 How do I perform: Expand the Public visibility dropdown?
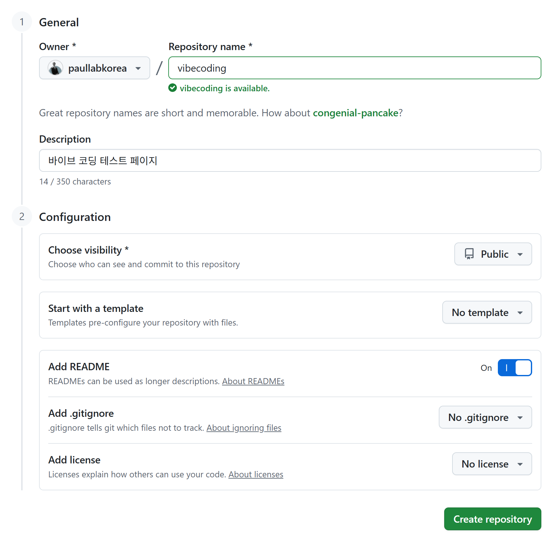pyautogui.click(x=493, y=254)
